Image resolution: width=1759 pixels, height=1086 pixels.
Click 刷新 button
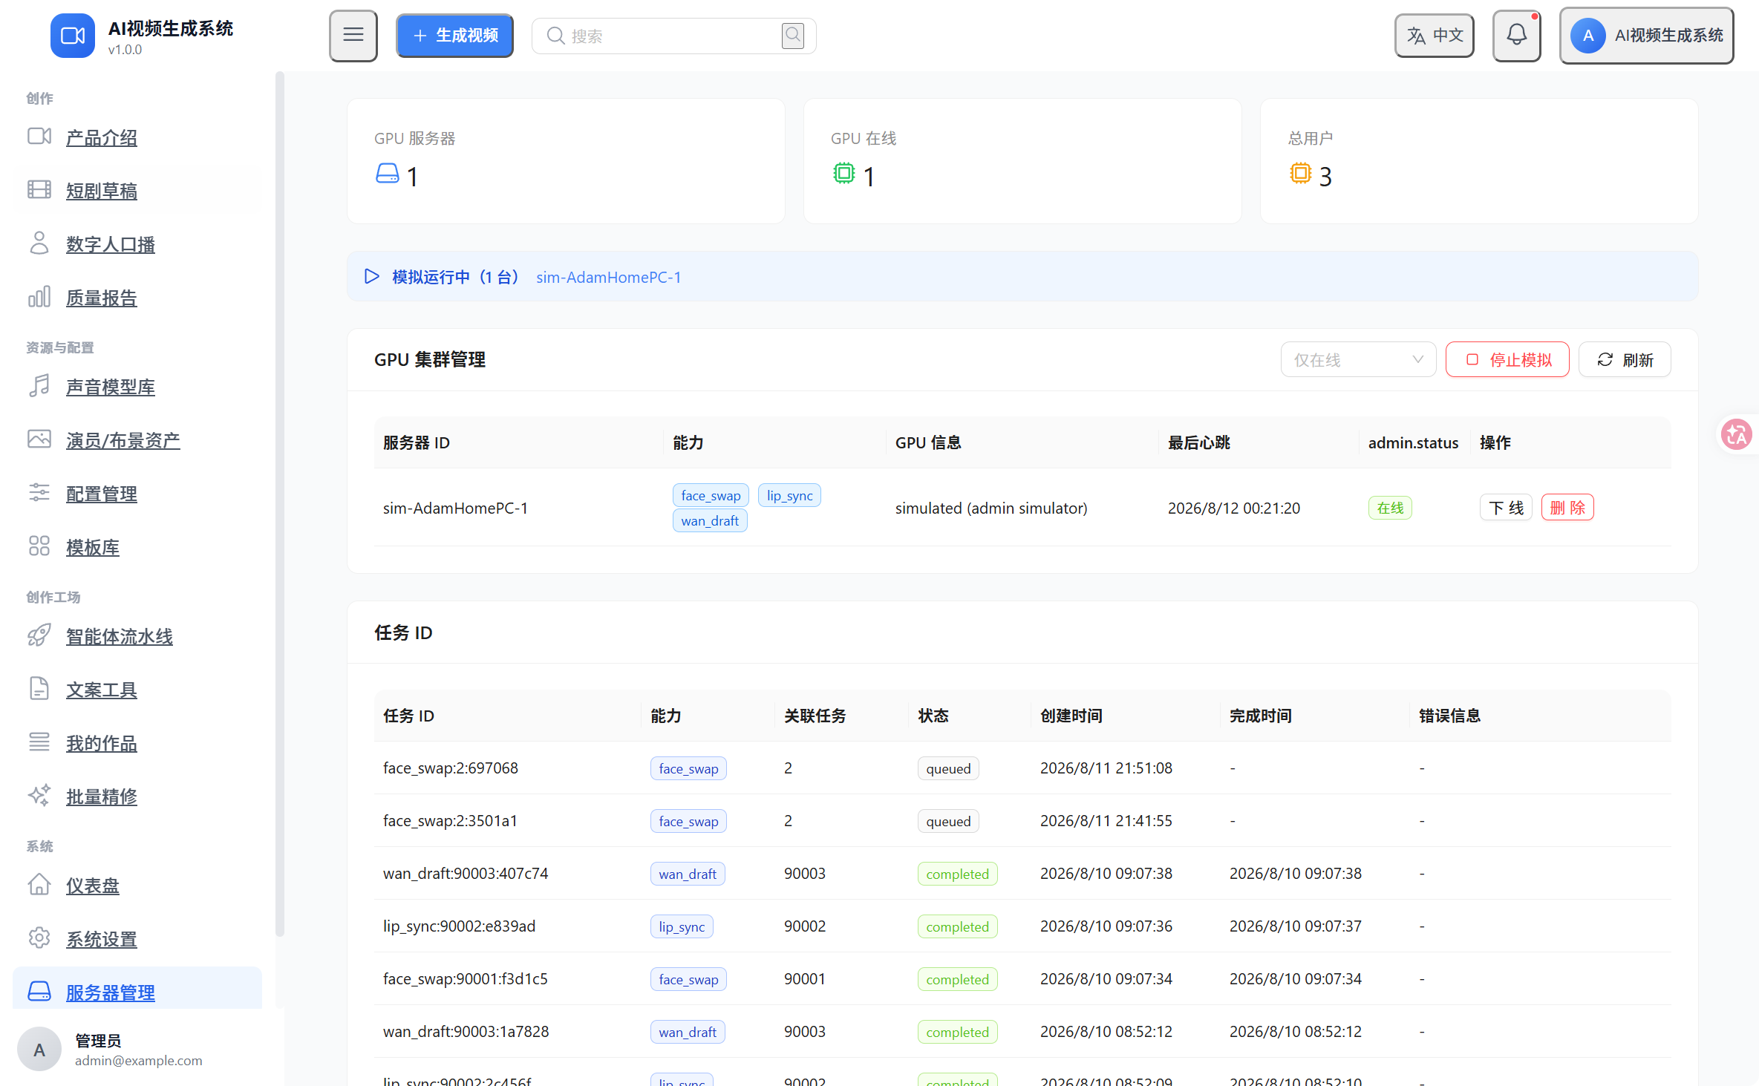pos(1625,360)
